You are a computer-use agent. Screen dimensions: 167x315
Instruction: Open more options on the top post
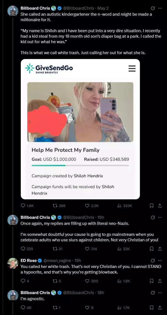160,8
